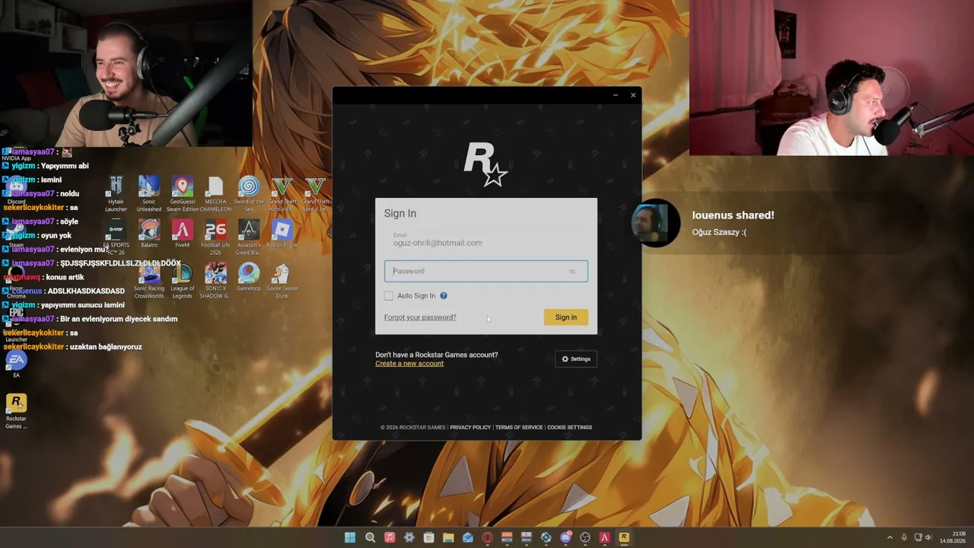This screenshot has width=974, height=548.
Task: Select the SONIC X SHADOW desktop icon
Action: (215, 279)
